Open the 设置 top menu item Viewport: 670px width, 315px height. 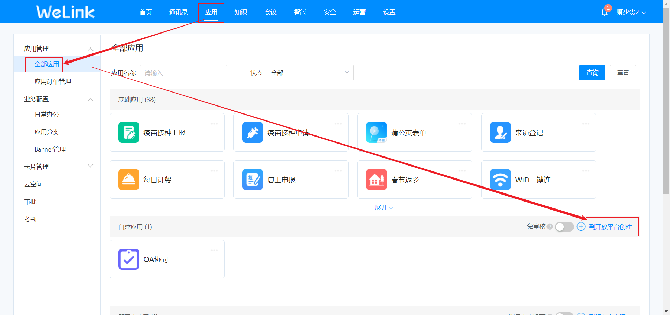(389, 12)
